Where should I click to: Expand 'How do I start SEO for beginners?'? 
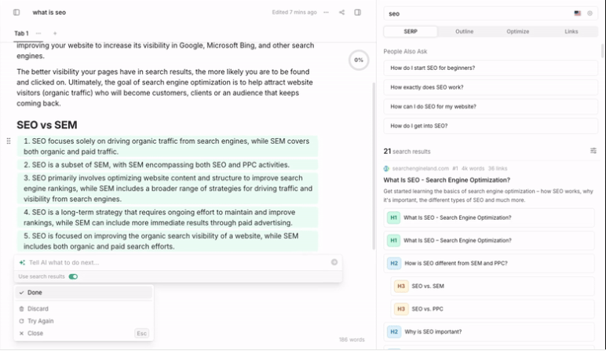tap(491, 68)
